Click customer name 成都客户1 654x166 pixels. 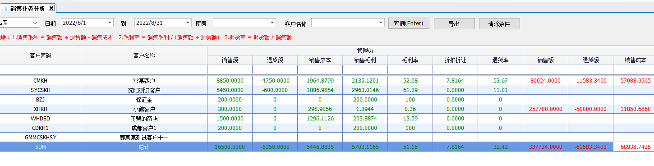pyautogui.click(x=144, y=128)
